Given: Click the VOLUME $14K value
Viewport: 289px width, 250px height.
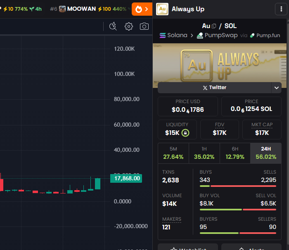Looking at the screenshot, I should (x=169, y=203).
